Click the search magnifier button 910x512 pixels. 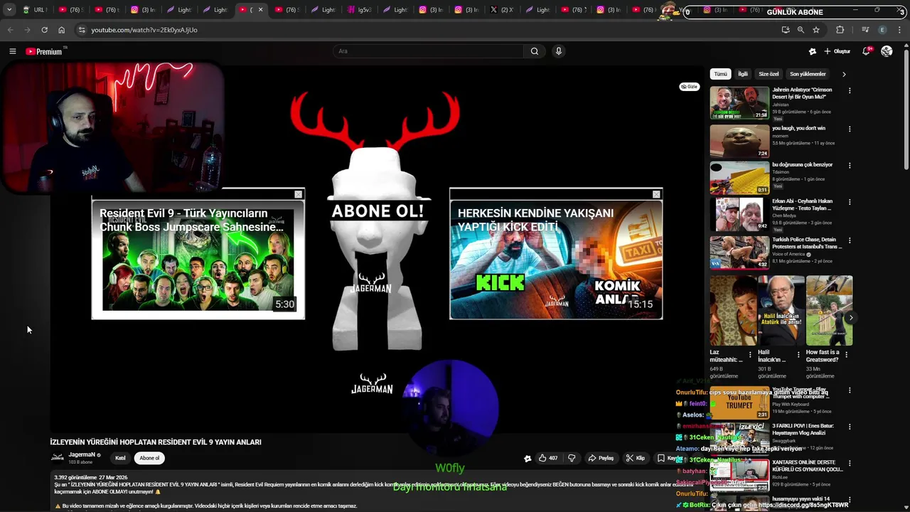(x=535, y=51)
